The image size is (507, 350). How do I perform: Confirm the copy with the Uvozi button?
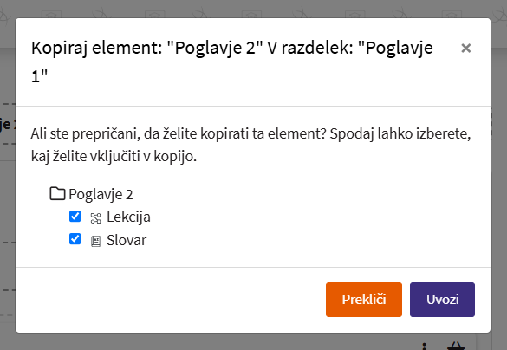point(442,300)
